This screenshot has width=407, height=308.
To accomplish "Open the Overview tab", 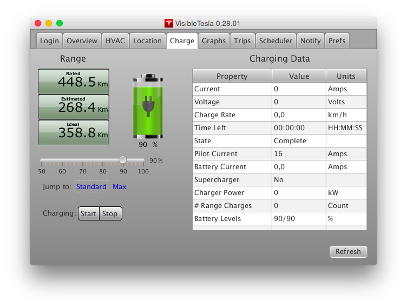I will 82,41.
